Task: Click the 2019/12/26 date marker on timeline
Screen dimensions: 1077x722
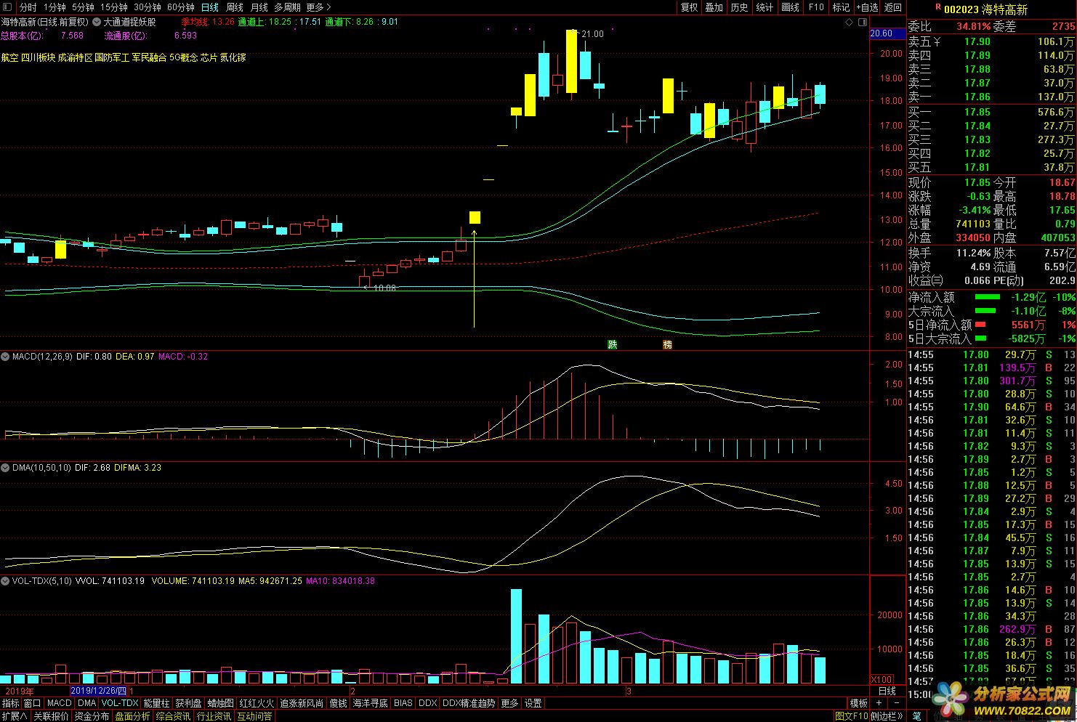Action: point(98,691)
